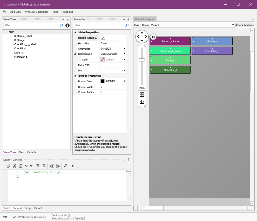Click the uncomment block icon in script toolbar

coord(44,166)
